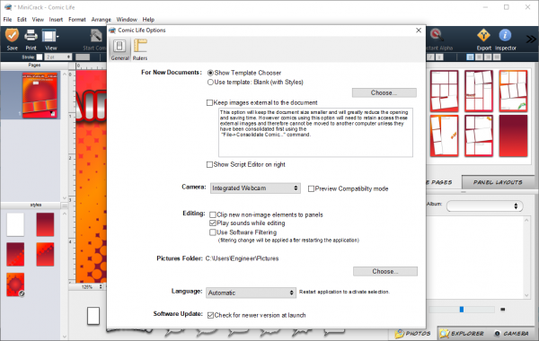The image size is (539, 341).
Task: Click Choose button for template
Action: 384,92
